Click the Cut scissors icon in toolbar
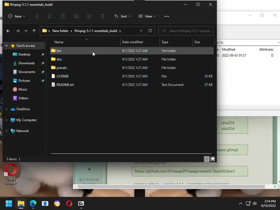280x210 pixels. click(37, 16)
